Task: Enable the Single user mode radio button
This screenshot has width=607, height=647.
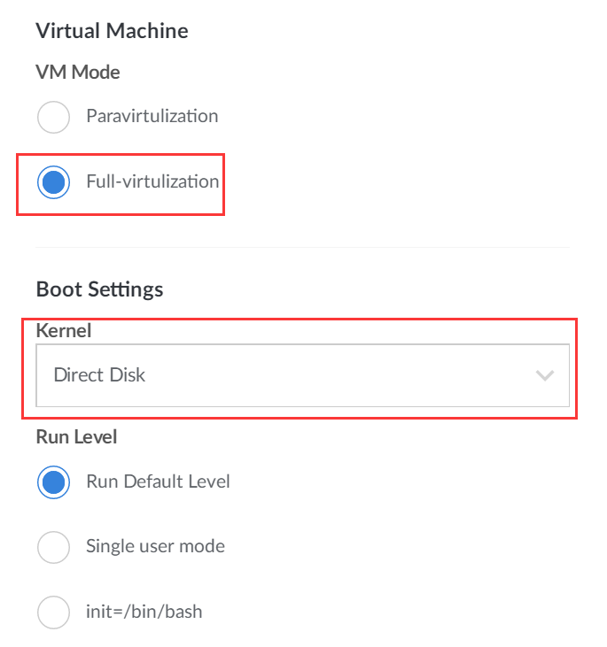Action: [x=53, y=547]
